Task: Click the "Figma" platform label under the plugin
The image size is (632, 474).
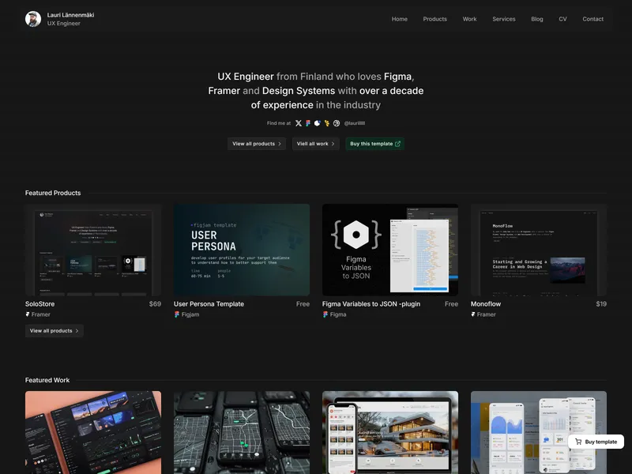Action: 338,314
